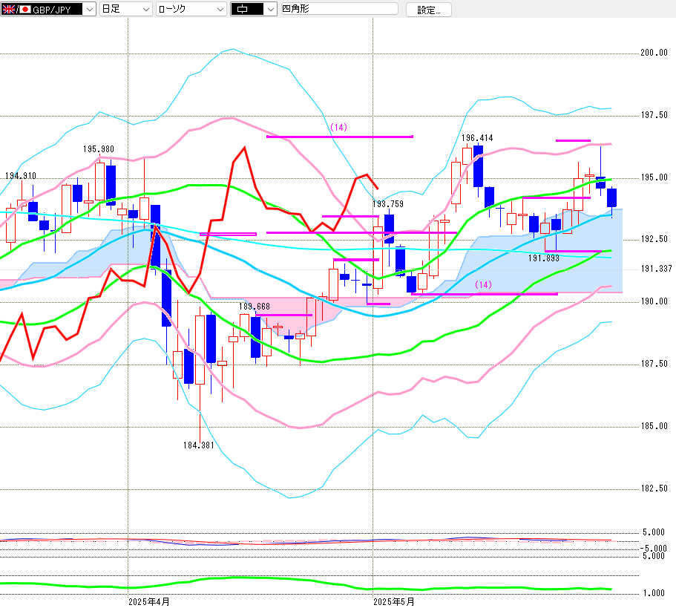
Task: Click the 182.50 price axis label
Action: [x=654, y=488]
